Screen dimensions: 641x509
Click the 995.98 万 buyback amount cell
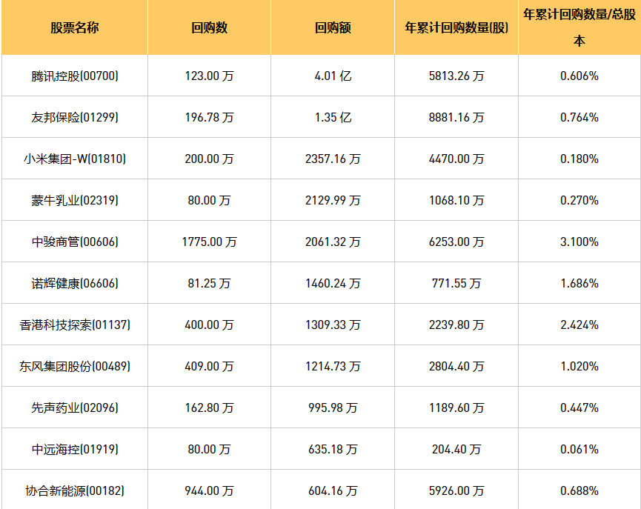pos(333,407)
